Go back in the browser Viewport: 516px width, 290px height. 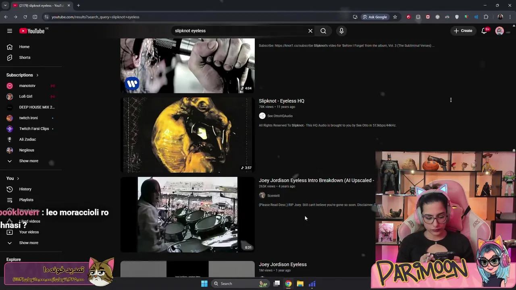pyautogui.click(x=6, y=17)
